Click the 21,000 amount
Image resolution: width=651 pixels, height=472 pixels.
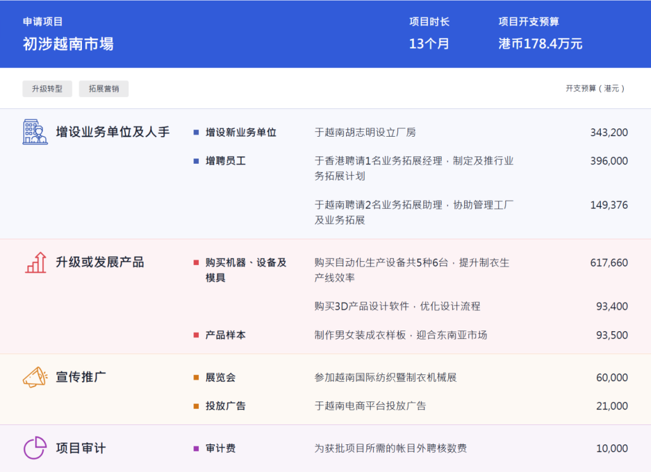click(x=612, y=406)
